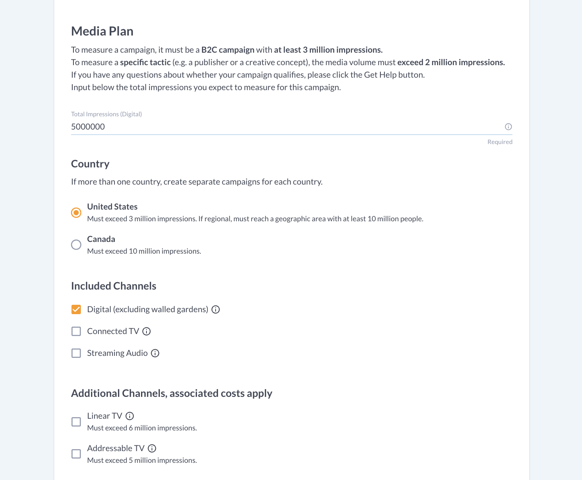The width and height of the screenshot is (582, 480).
Task: Click the bold "United States" label text
Action: pos(112,207)
